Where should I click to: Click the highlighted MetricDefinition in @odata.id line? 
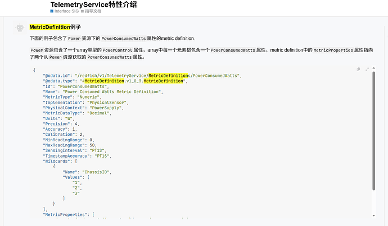pos(168,76)
